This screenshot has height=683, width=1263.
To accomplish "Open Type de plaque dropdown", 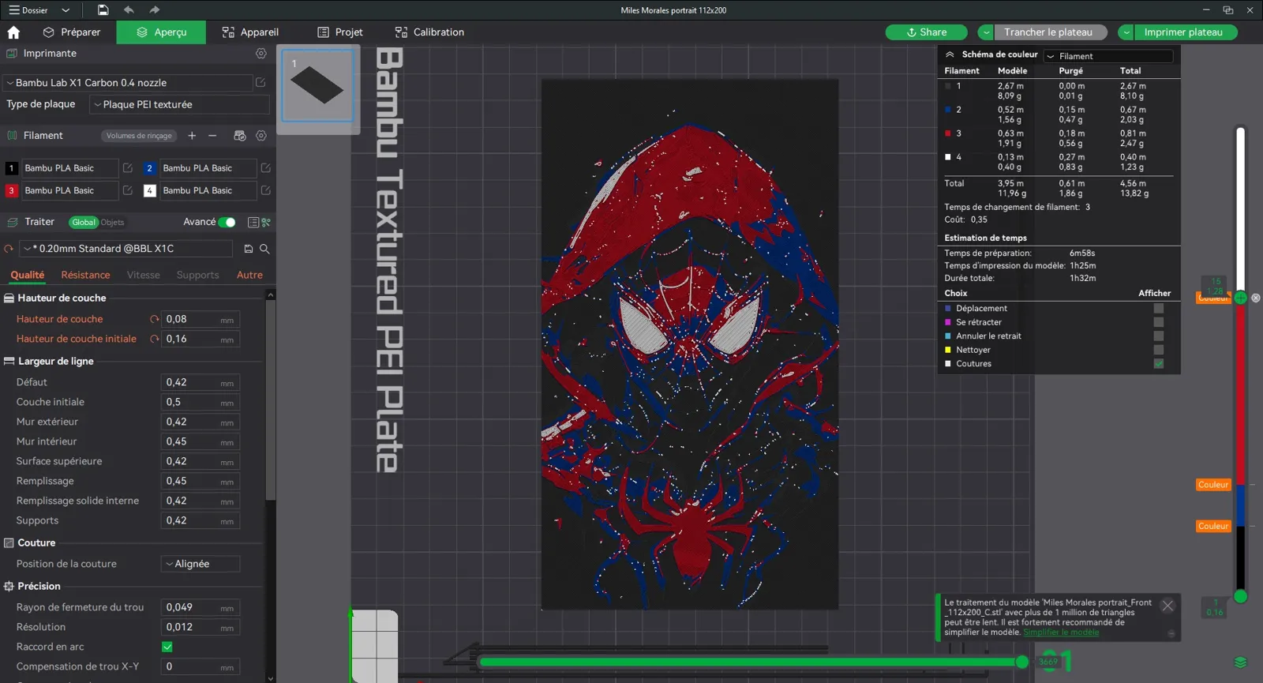I will [179, 104].
